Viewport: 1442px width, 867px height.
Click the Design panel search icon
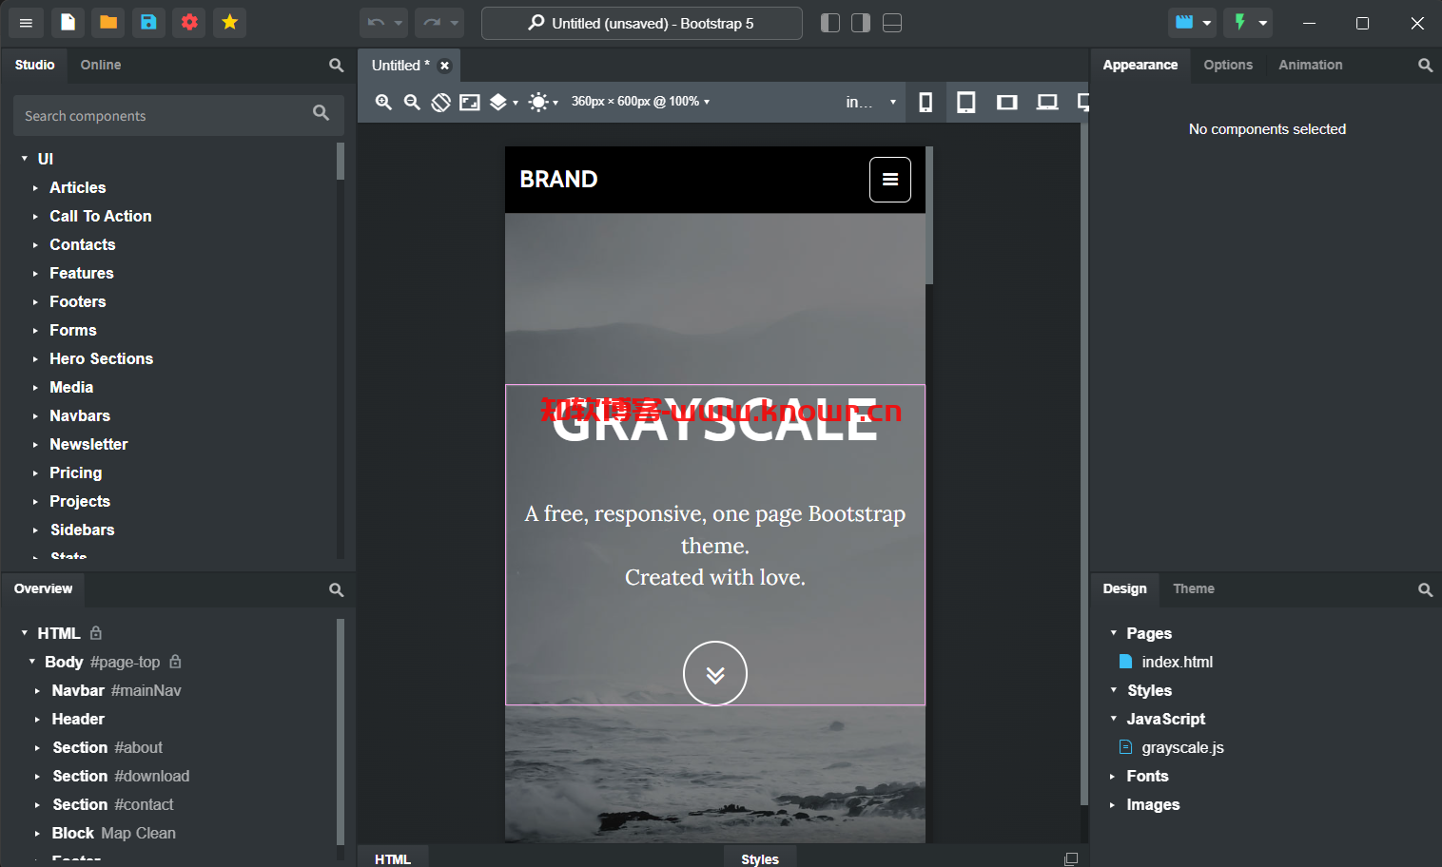[1425, 589]
